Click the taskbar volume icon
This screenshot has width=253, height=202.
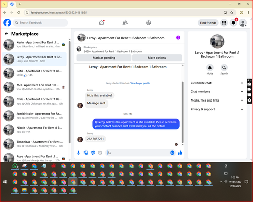pos(225,182)
